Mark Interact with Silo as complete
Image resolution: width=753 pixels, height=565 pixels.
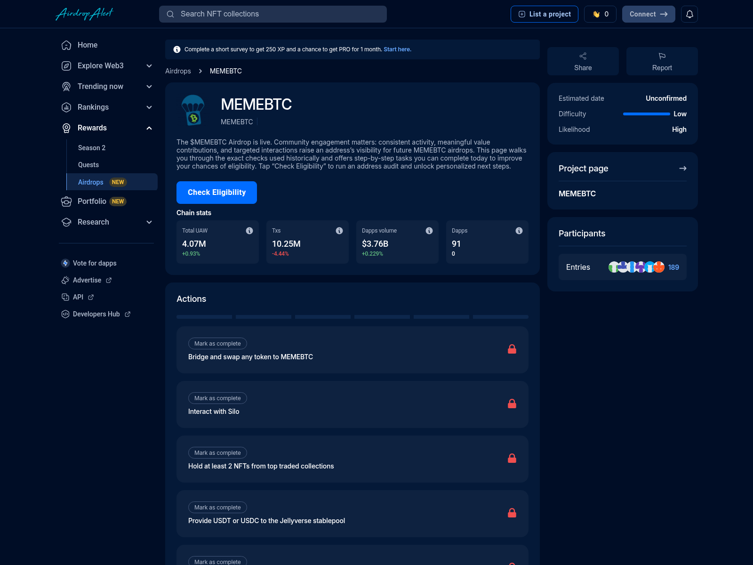217,398
